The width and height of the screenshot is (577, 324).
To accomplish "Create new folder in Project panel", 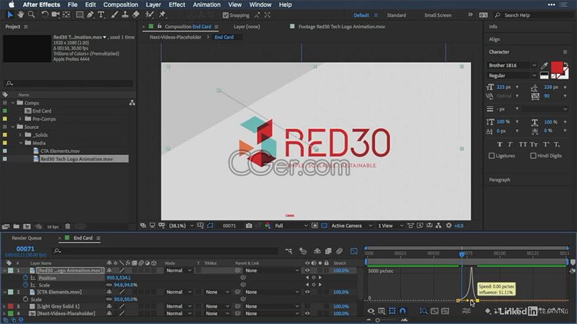I will click(16, 226).
